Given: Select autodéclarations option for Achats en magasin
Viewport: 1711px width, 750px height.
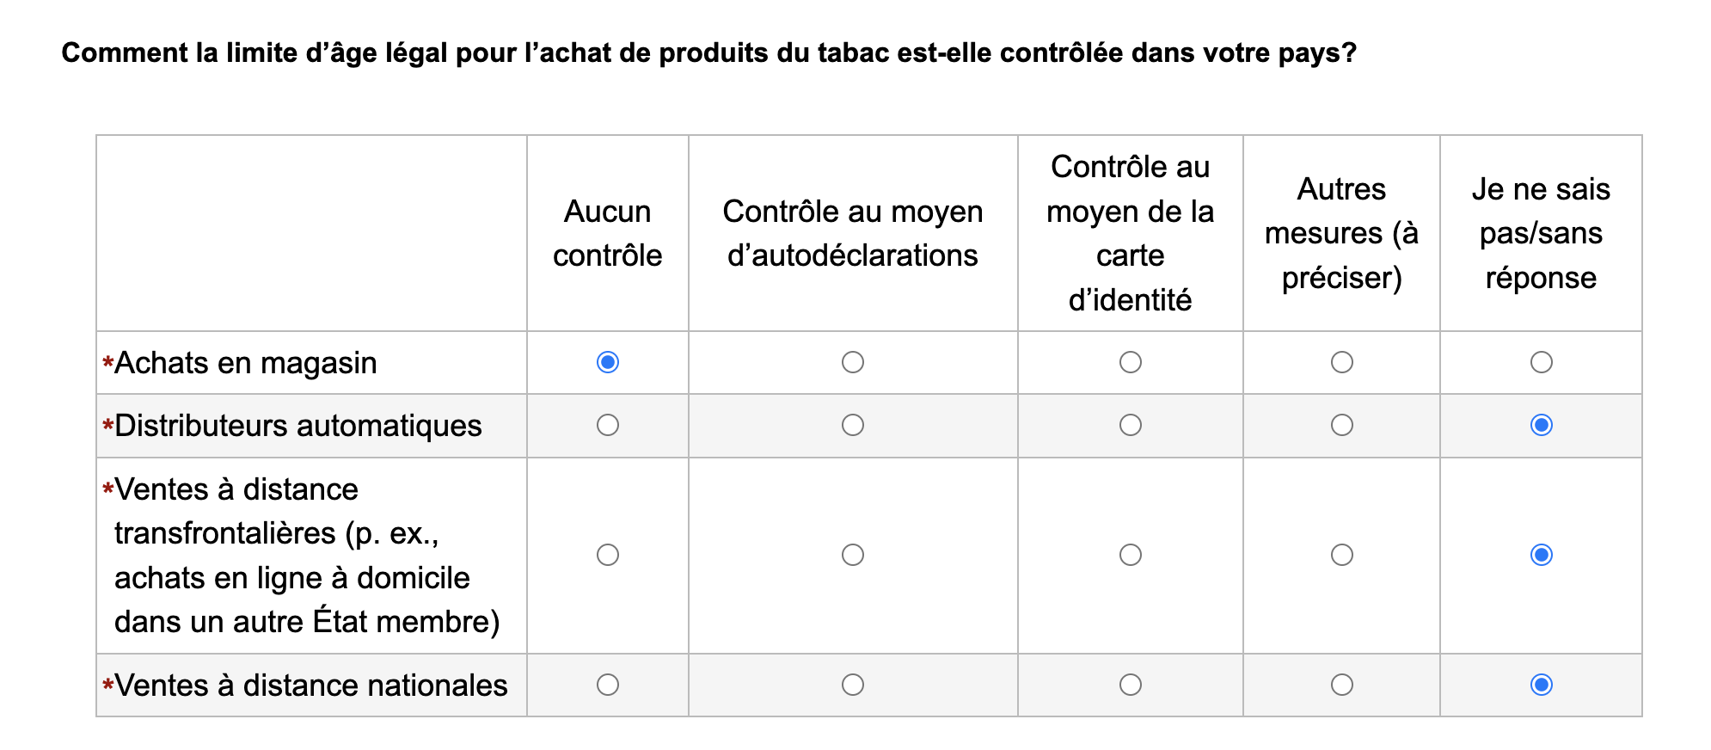Looking at the screenshot, I should (853, 362).
